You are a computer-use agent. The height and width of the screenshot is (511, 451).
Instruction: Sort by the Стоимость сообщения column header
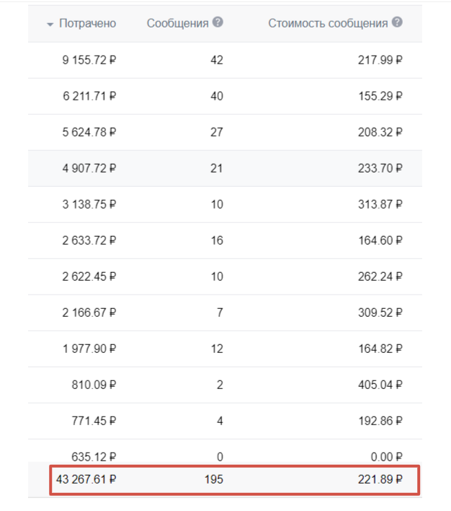coord(328,24)
